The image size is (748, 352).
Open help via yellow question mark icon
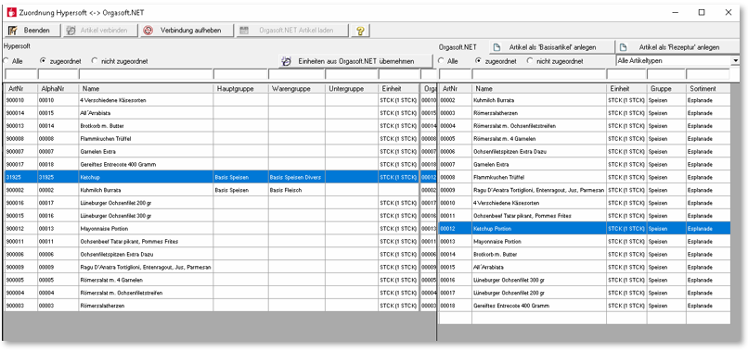tap(360, 31)
